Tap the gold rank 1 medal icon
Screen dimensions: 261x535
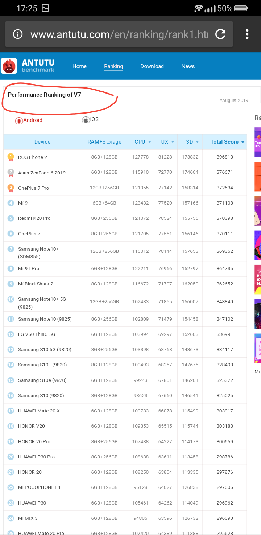11,157
